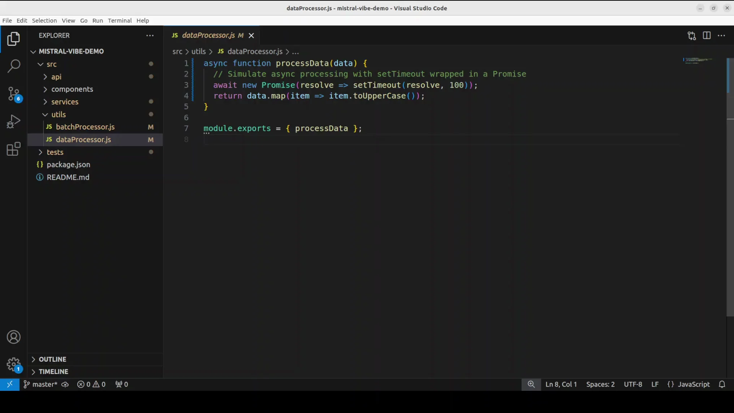
Task: Open the Terminal menu
Action: tap(119, 21)
